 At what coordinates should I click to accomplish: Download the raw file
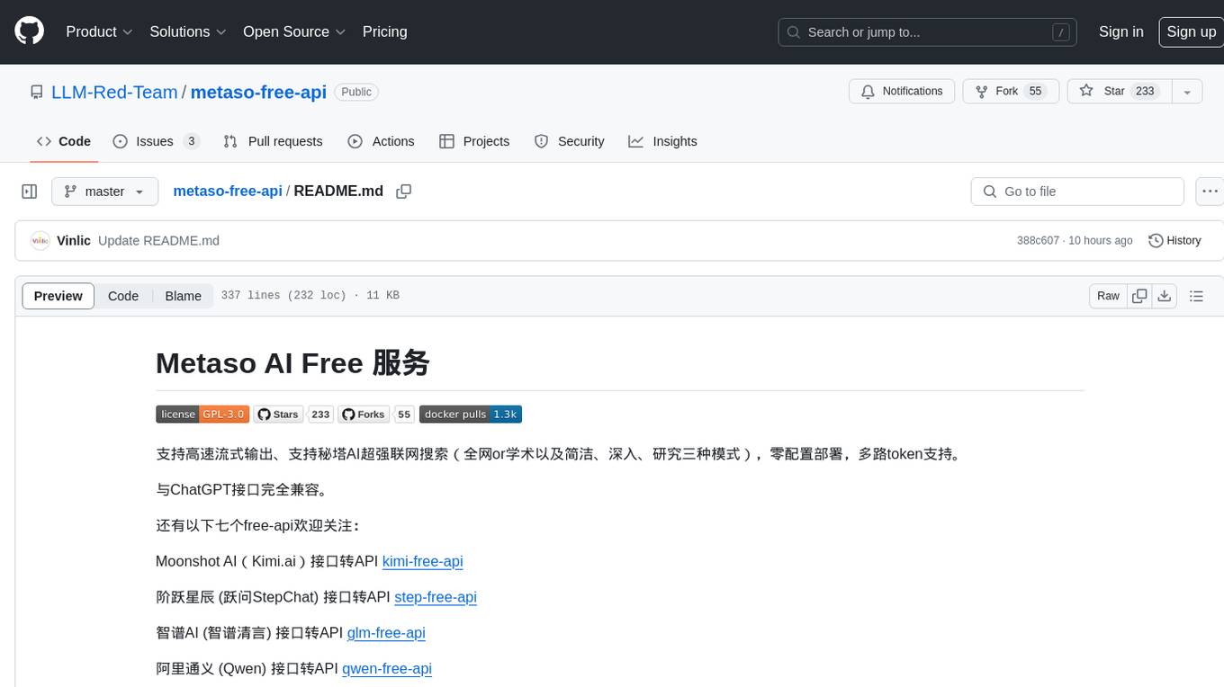coord(1165,296)
